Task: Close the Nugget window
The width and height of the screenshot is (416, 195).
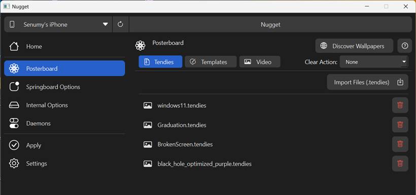Action: tap(405, 7)
